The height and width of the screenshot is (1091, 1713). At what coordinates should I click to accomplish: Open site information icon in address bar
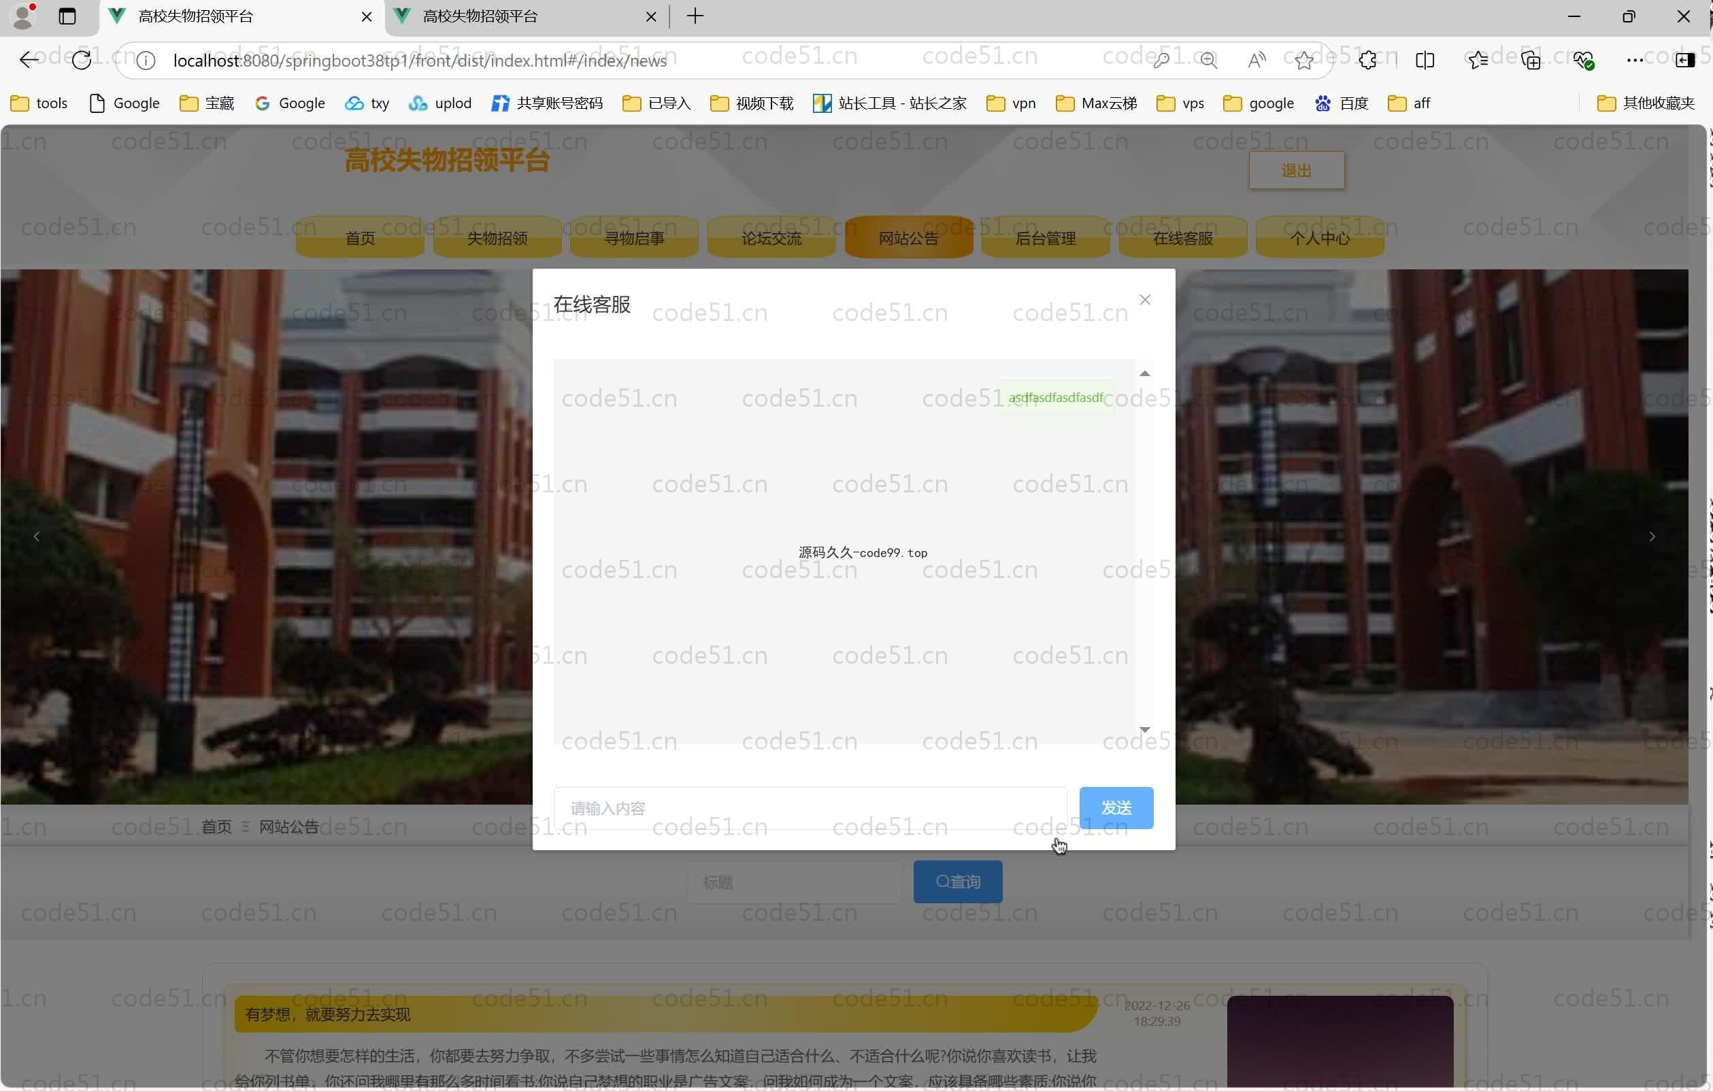pos(146,61)
